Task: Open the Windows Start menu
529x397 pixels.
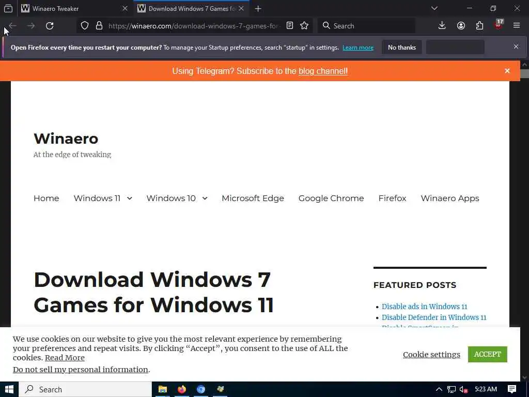Action: (x=9, y=389)
